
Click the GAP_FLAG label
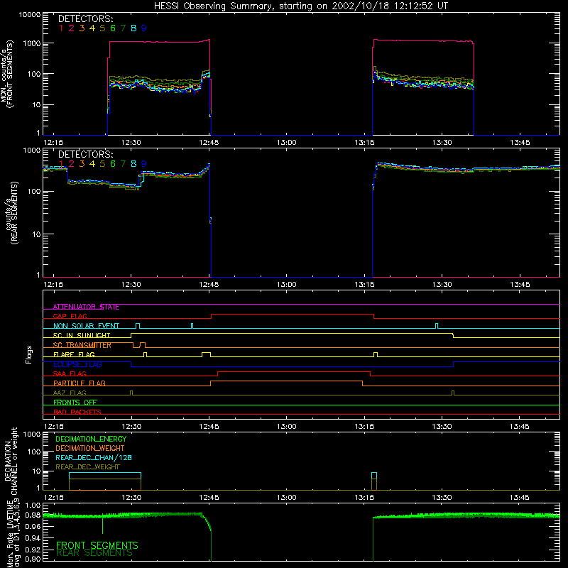(70, 316)
